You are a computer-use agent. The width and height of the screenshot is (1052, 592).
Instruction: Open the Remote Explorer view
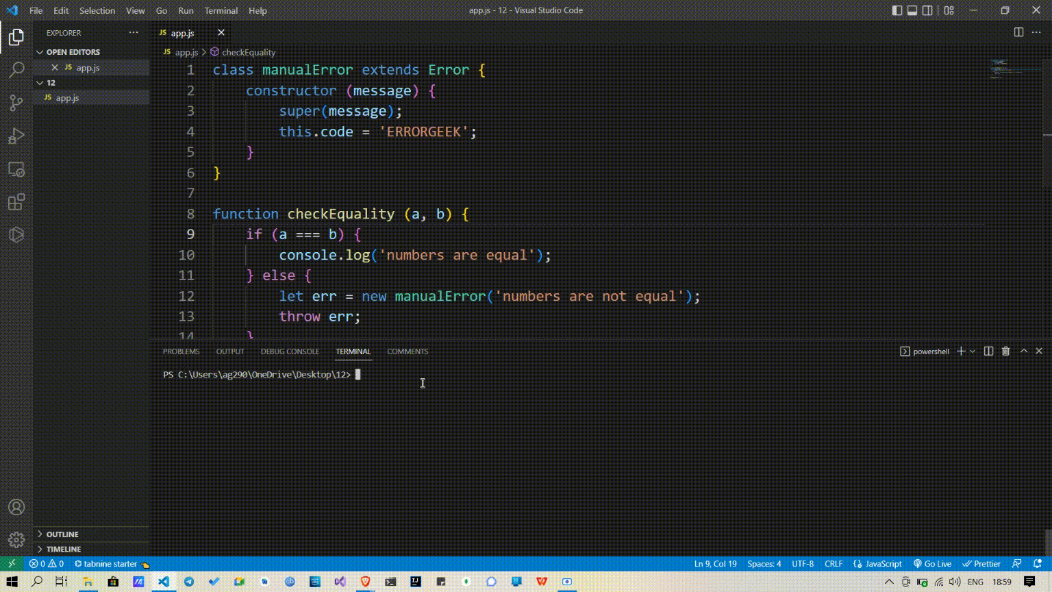point(16,169)
